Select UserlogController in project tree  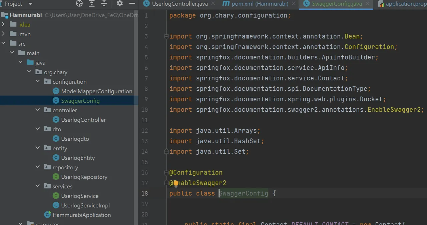point(83,120)
